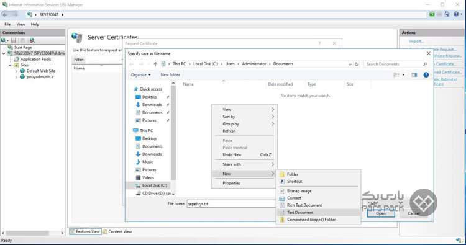The image size is (466, 245).
Task: Click Users in the breadcrumb path
Action: pos(230,64)
